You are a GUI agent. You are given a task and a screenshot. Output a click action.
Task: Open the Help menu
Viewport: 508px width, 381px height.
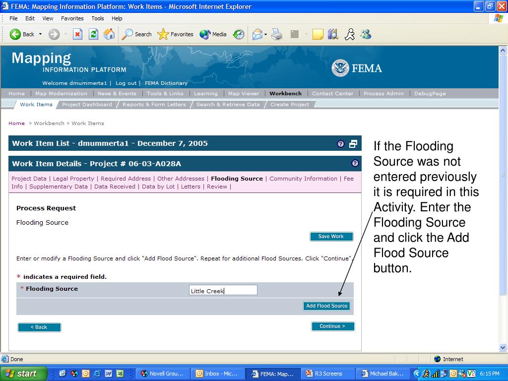click(117, 18)
